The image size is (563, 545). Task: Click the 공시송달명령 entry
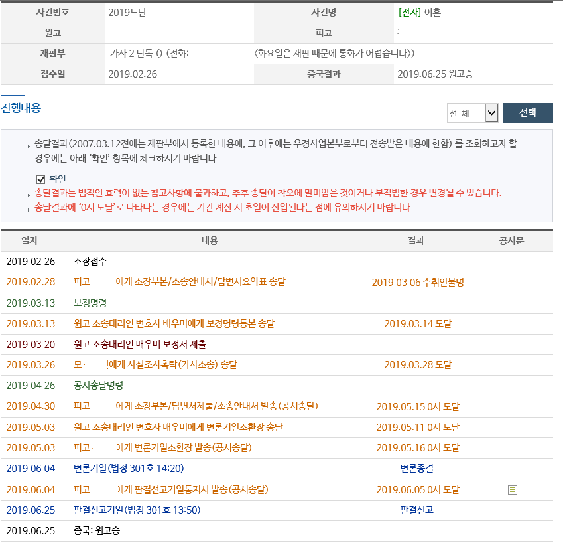click(x=98, y=385)
